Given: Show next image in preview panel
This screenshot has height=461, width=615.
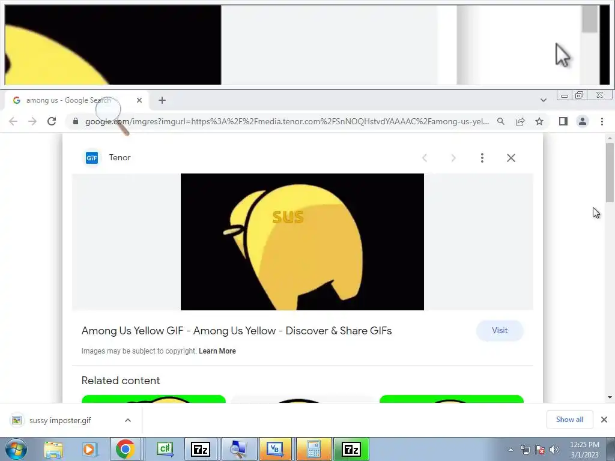Looking at the screenshot, I should 453,158.
